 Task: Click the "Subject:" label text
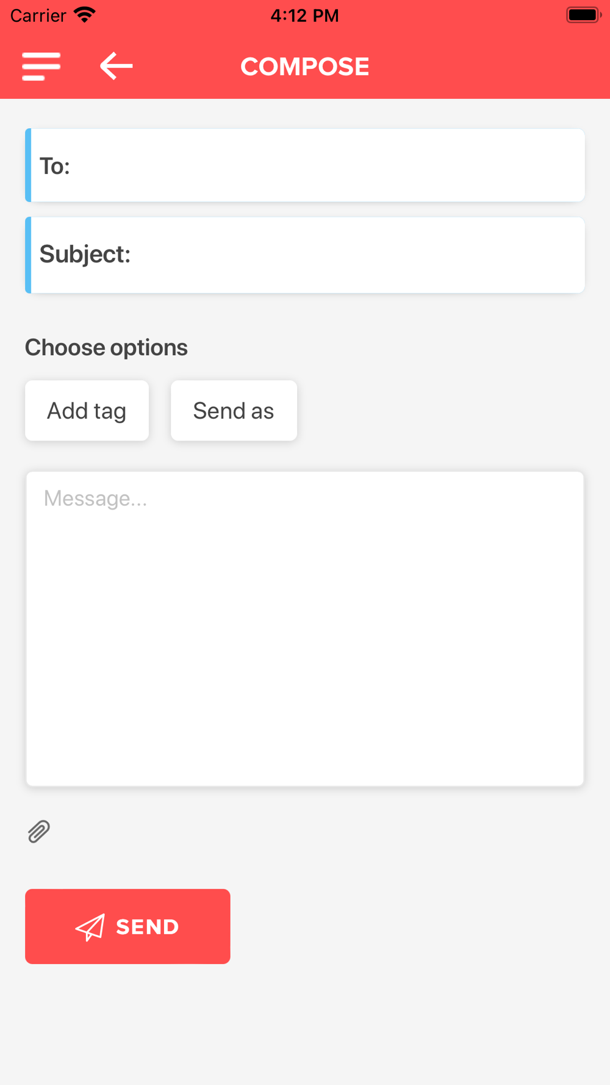[85, 254]
